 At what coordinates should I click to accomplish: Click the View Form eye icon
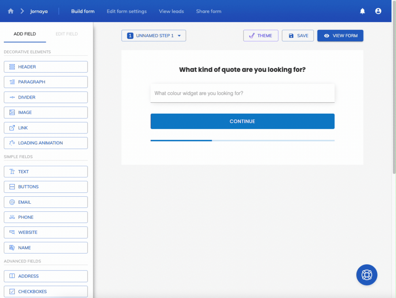click(x=326, y=36)
